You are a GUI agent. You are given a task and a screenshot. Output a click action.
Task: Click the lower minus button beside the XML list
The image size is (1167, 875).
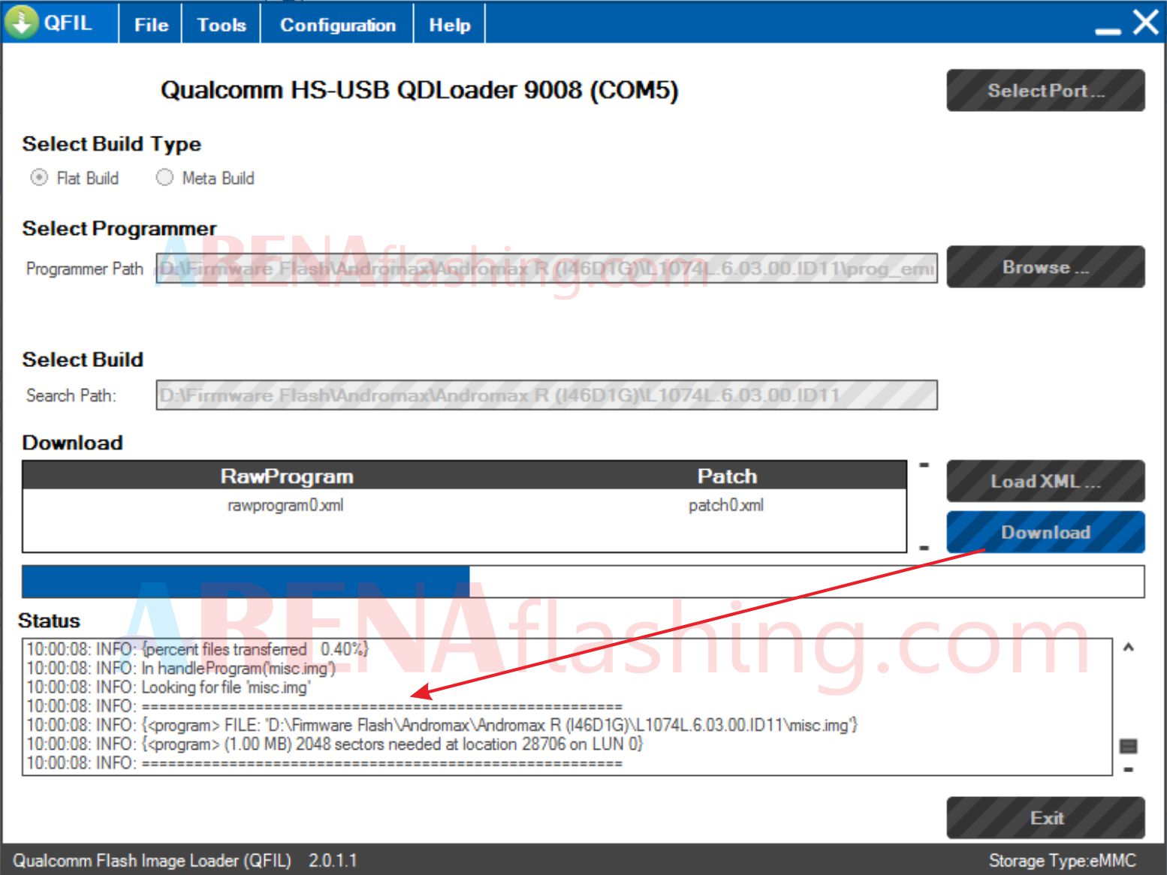click(x=924, y=548)
